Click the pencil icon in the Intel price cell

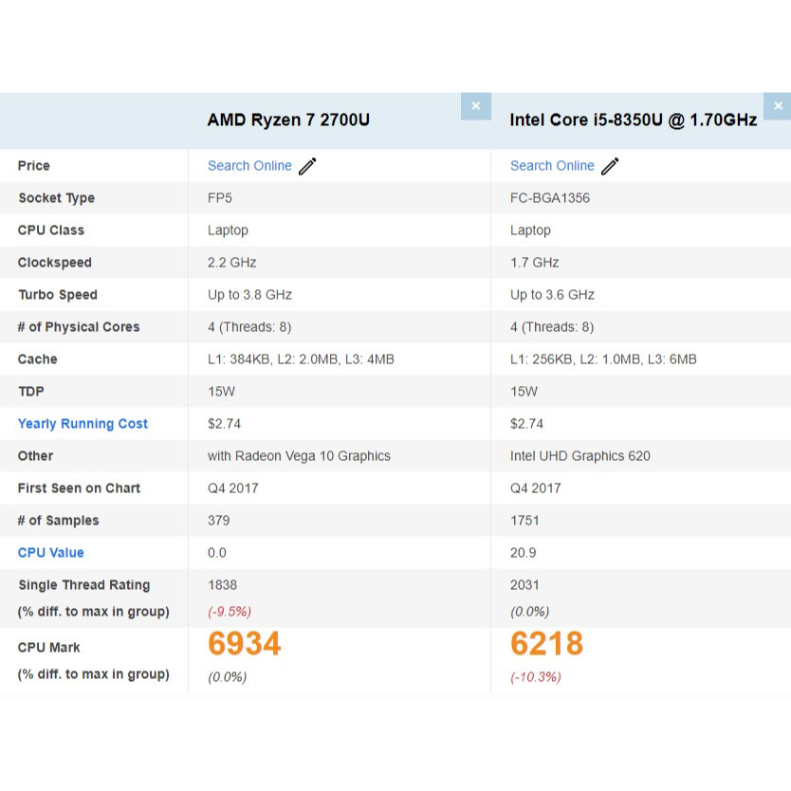point(610,167)
